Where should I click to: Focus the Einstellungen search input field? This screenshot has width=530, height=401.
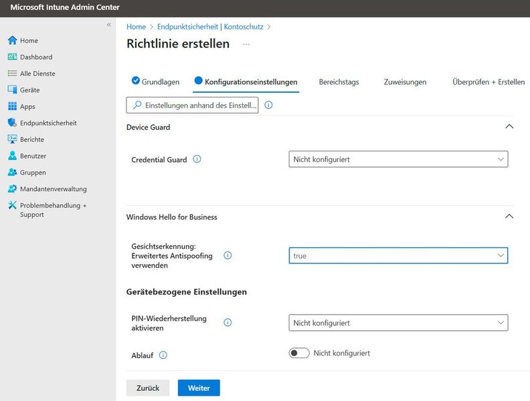pyautogui.click(x=192, y=105)
